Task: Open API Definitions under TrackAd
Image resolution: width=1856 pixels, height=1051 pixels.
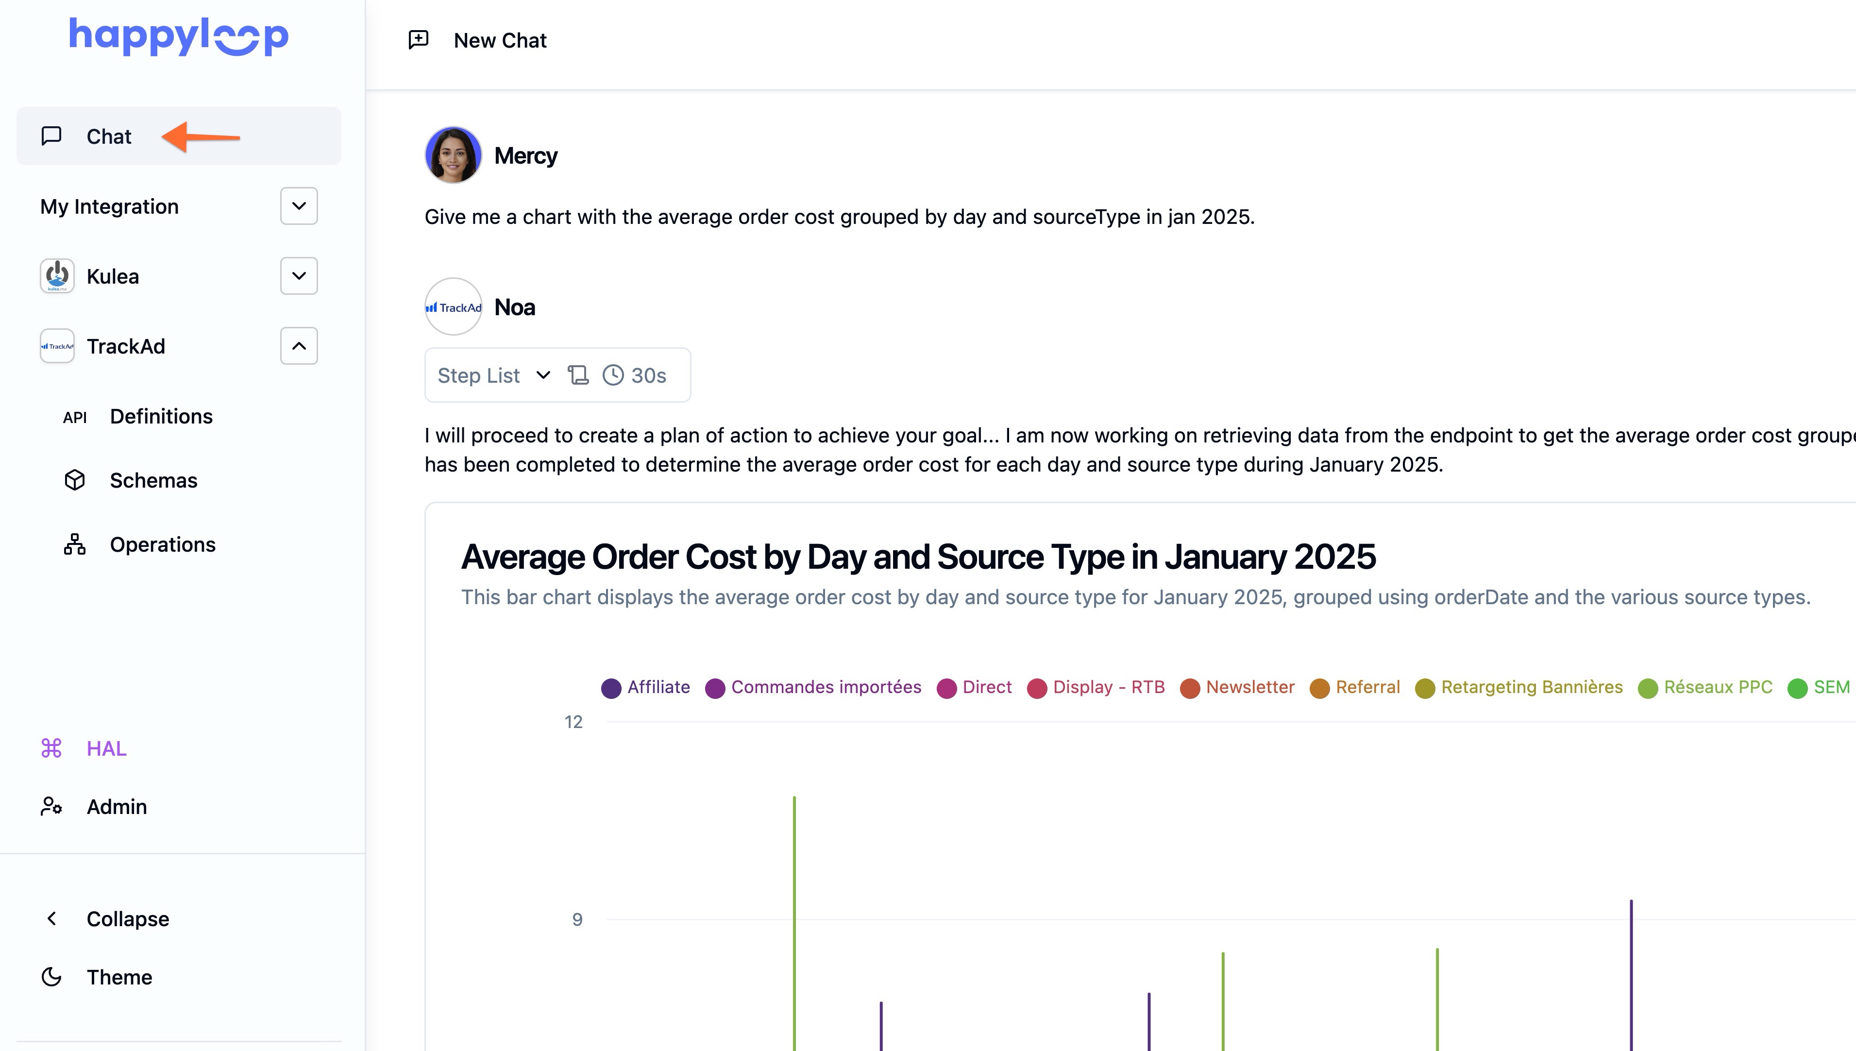Action: tap(160, 417)
